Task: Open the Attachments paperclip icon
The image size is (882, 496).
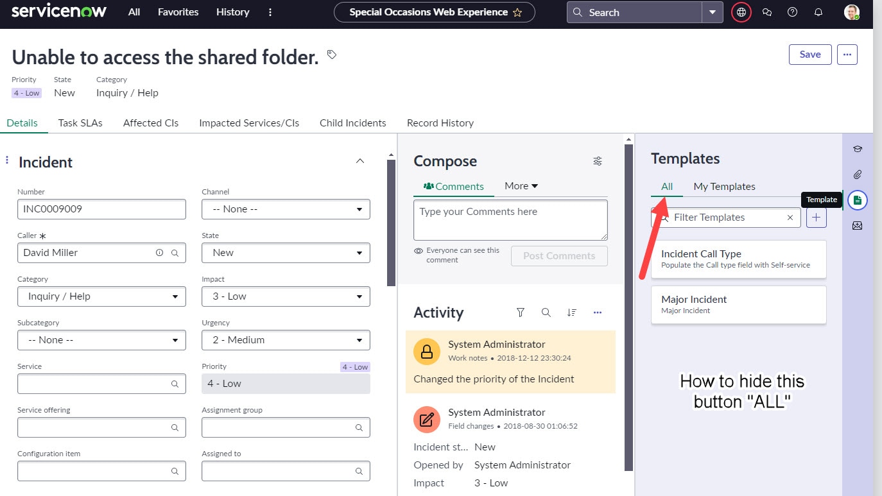Action: click(x=858, y=174)
